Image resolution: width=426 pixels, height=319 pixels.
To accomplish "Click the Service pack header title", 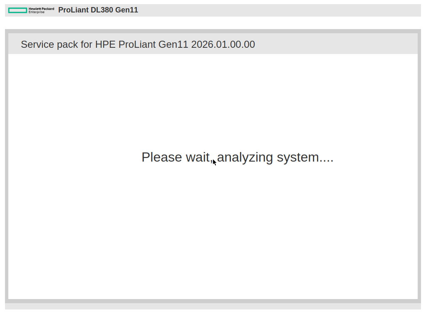I will pos(138,44).
